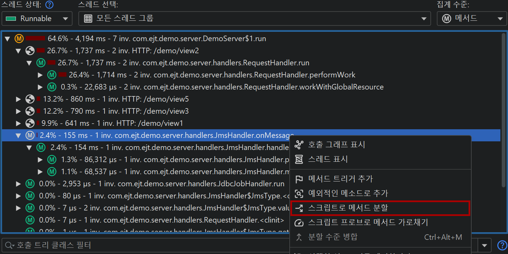The image size is (508, 254).
Task: Select '메서드 트리거 추가' menu item
Action: click(340, 179)
